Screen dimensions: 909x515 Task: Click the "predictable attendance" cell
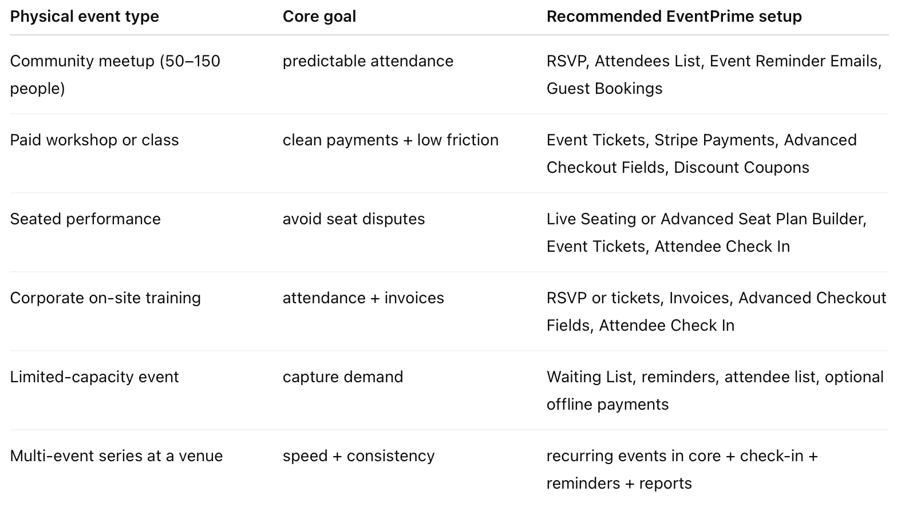pos(367,61)
